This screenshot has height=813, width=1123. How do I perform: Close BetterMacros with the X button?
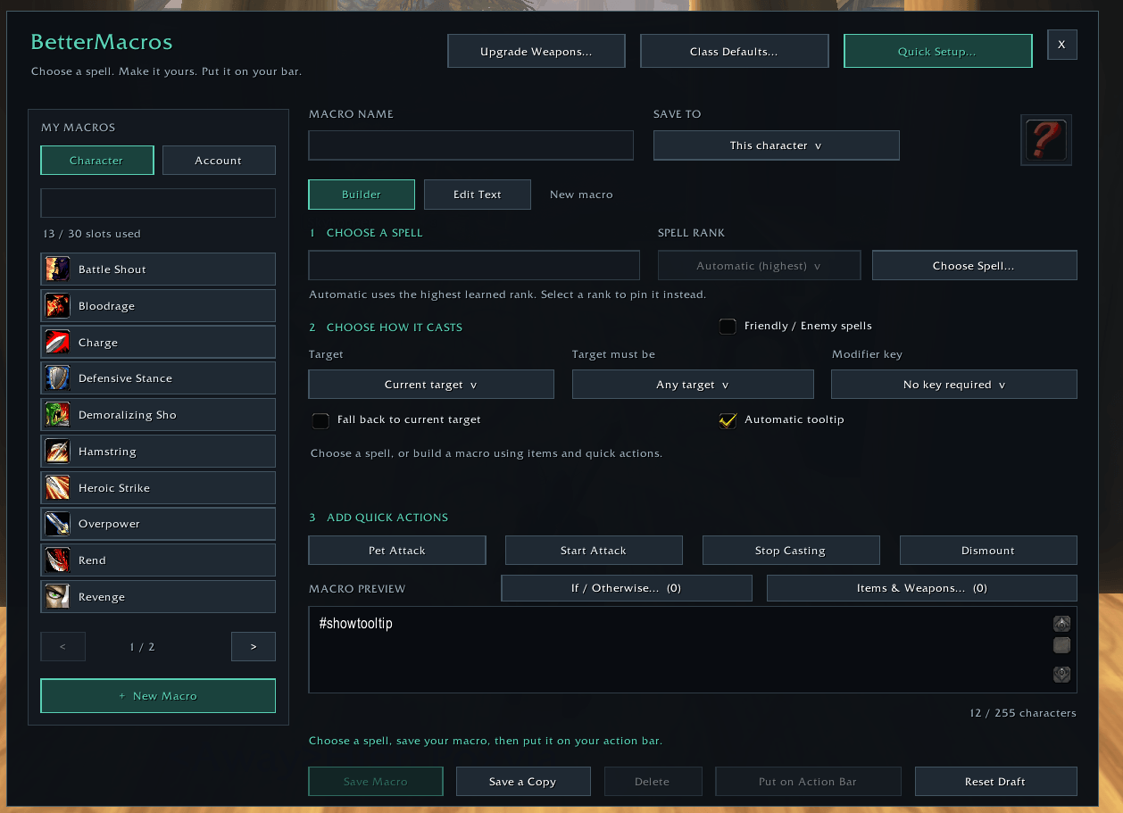click(1062, 45)
